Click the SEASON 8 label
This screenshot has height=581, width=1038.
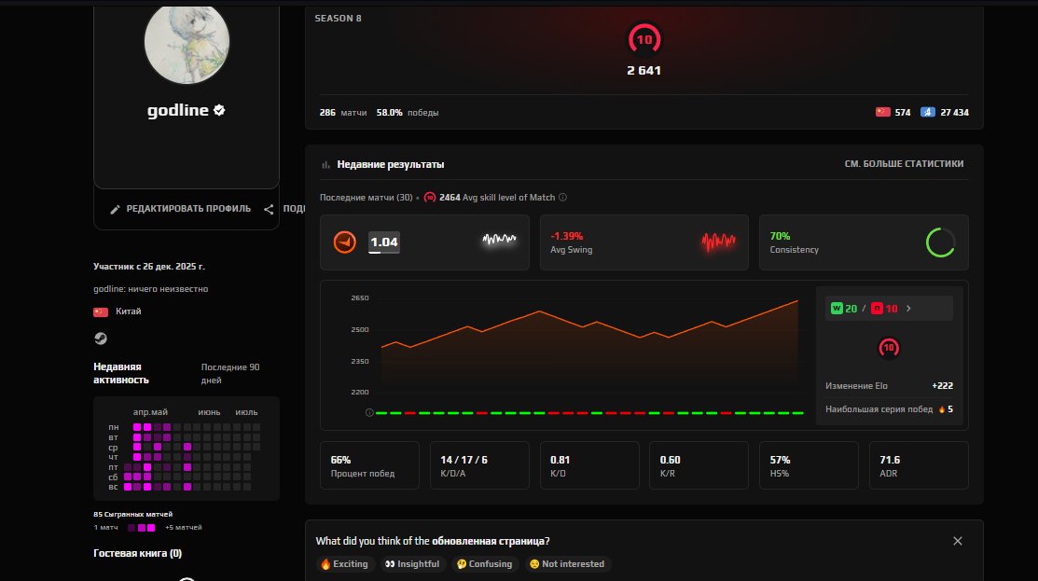tap(338, 19)
